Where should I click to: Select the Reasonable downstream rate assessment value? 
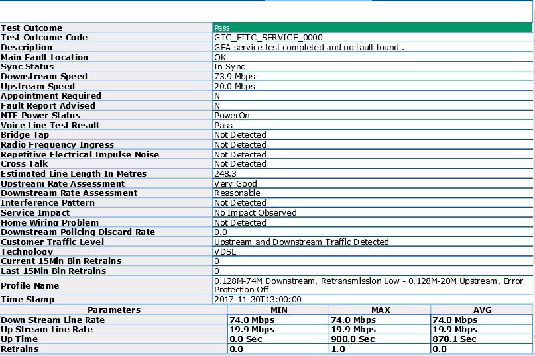(x=237, y=193)
